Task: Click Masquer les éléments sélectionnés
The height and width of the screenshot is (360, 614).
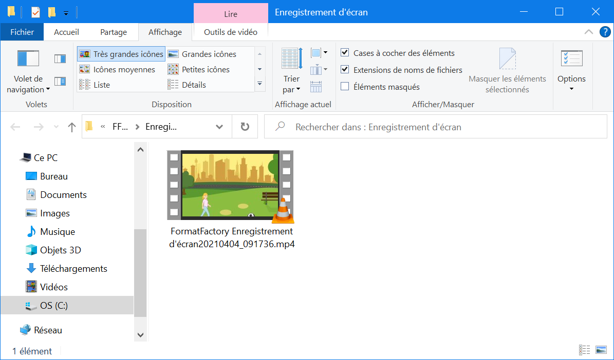Action: (507, 71)
